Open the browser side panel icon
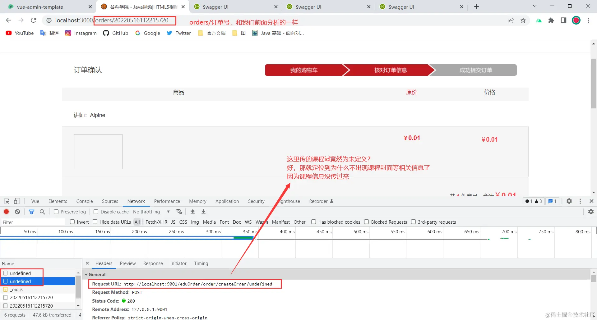This screenshot has height=320, width=597. (563, 21)
